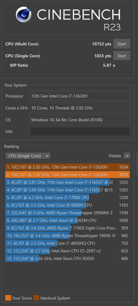The height and width of the screenshot is (306, 138).
Task: Click the Details label in Ranking
Action: pyautogui.click(x=115, y=156)
